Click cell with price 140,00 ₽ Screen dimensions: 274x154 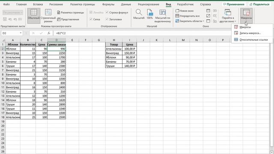[129, 66]
